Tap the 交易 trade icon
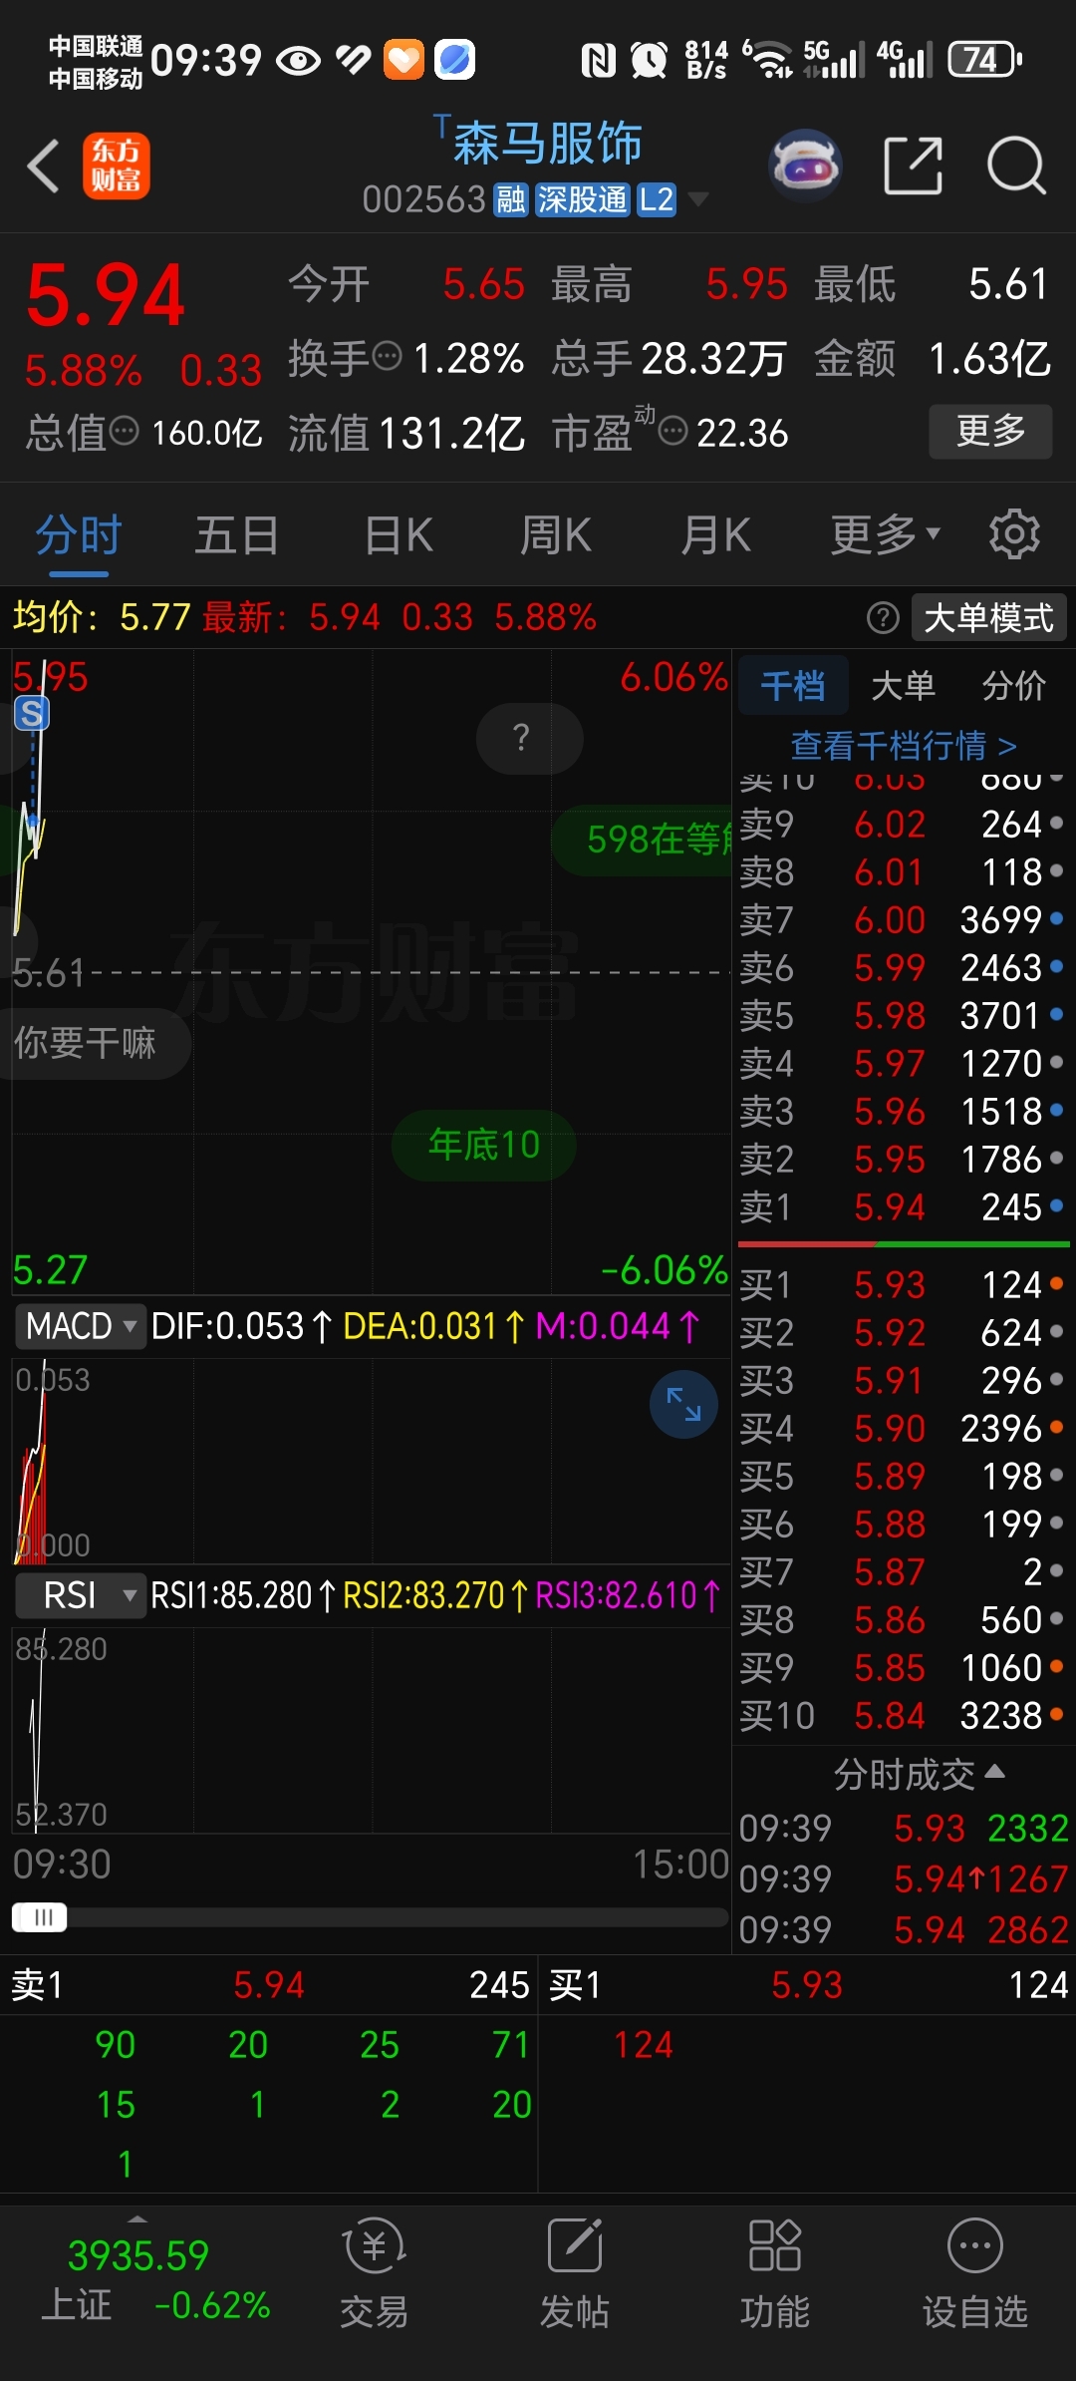The image size is (1076, 2381). [x=374, y=2273]
